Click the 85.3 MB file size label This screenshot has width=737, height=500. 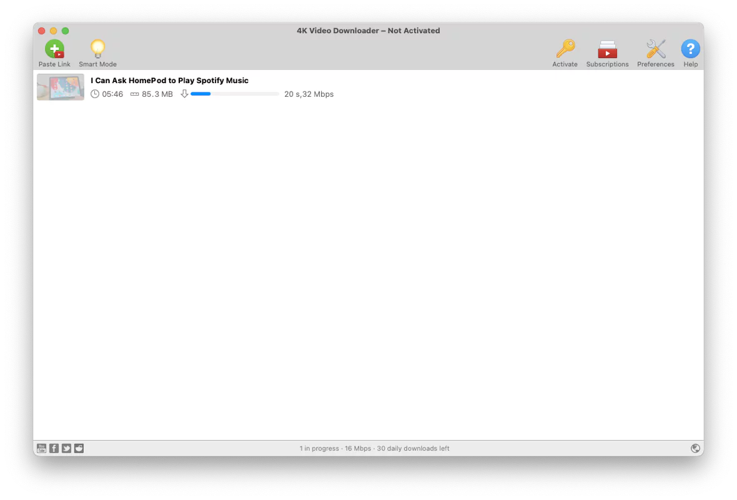coord(157,94)
